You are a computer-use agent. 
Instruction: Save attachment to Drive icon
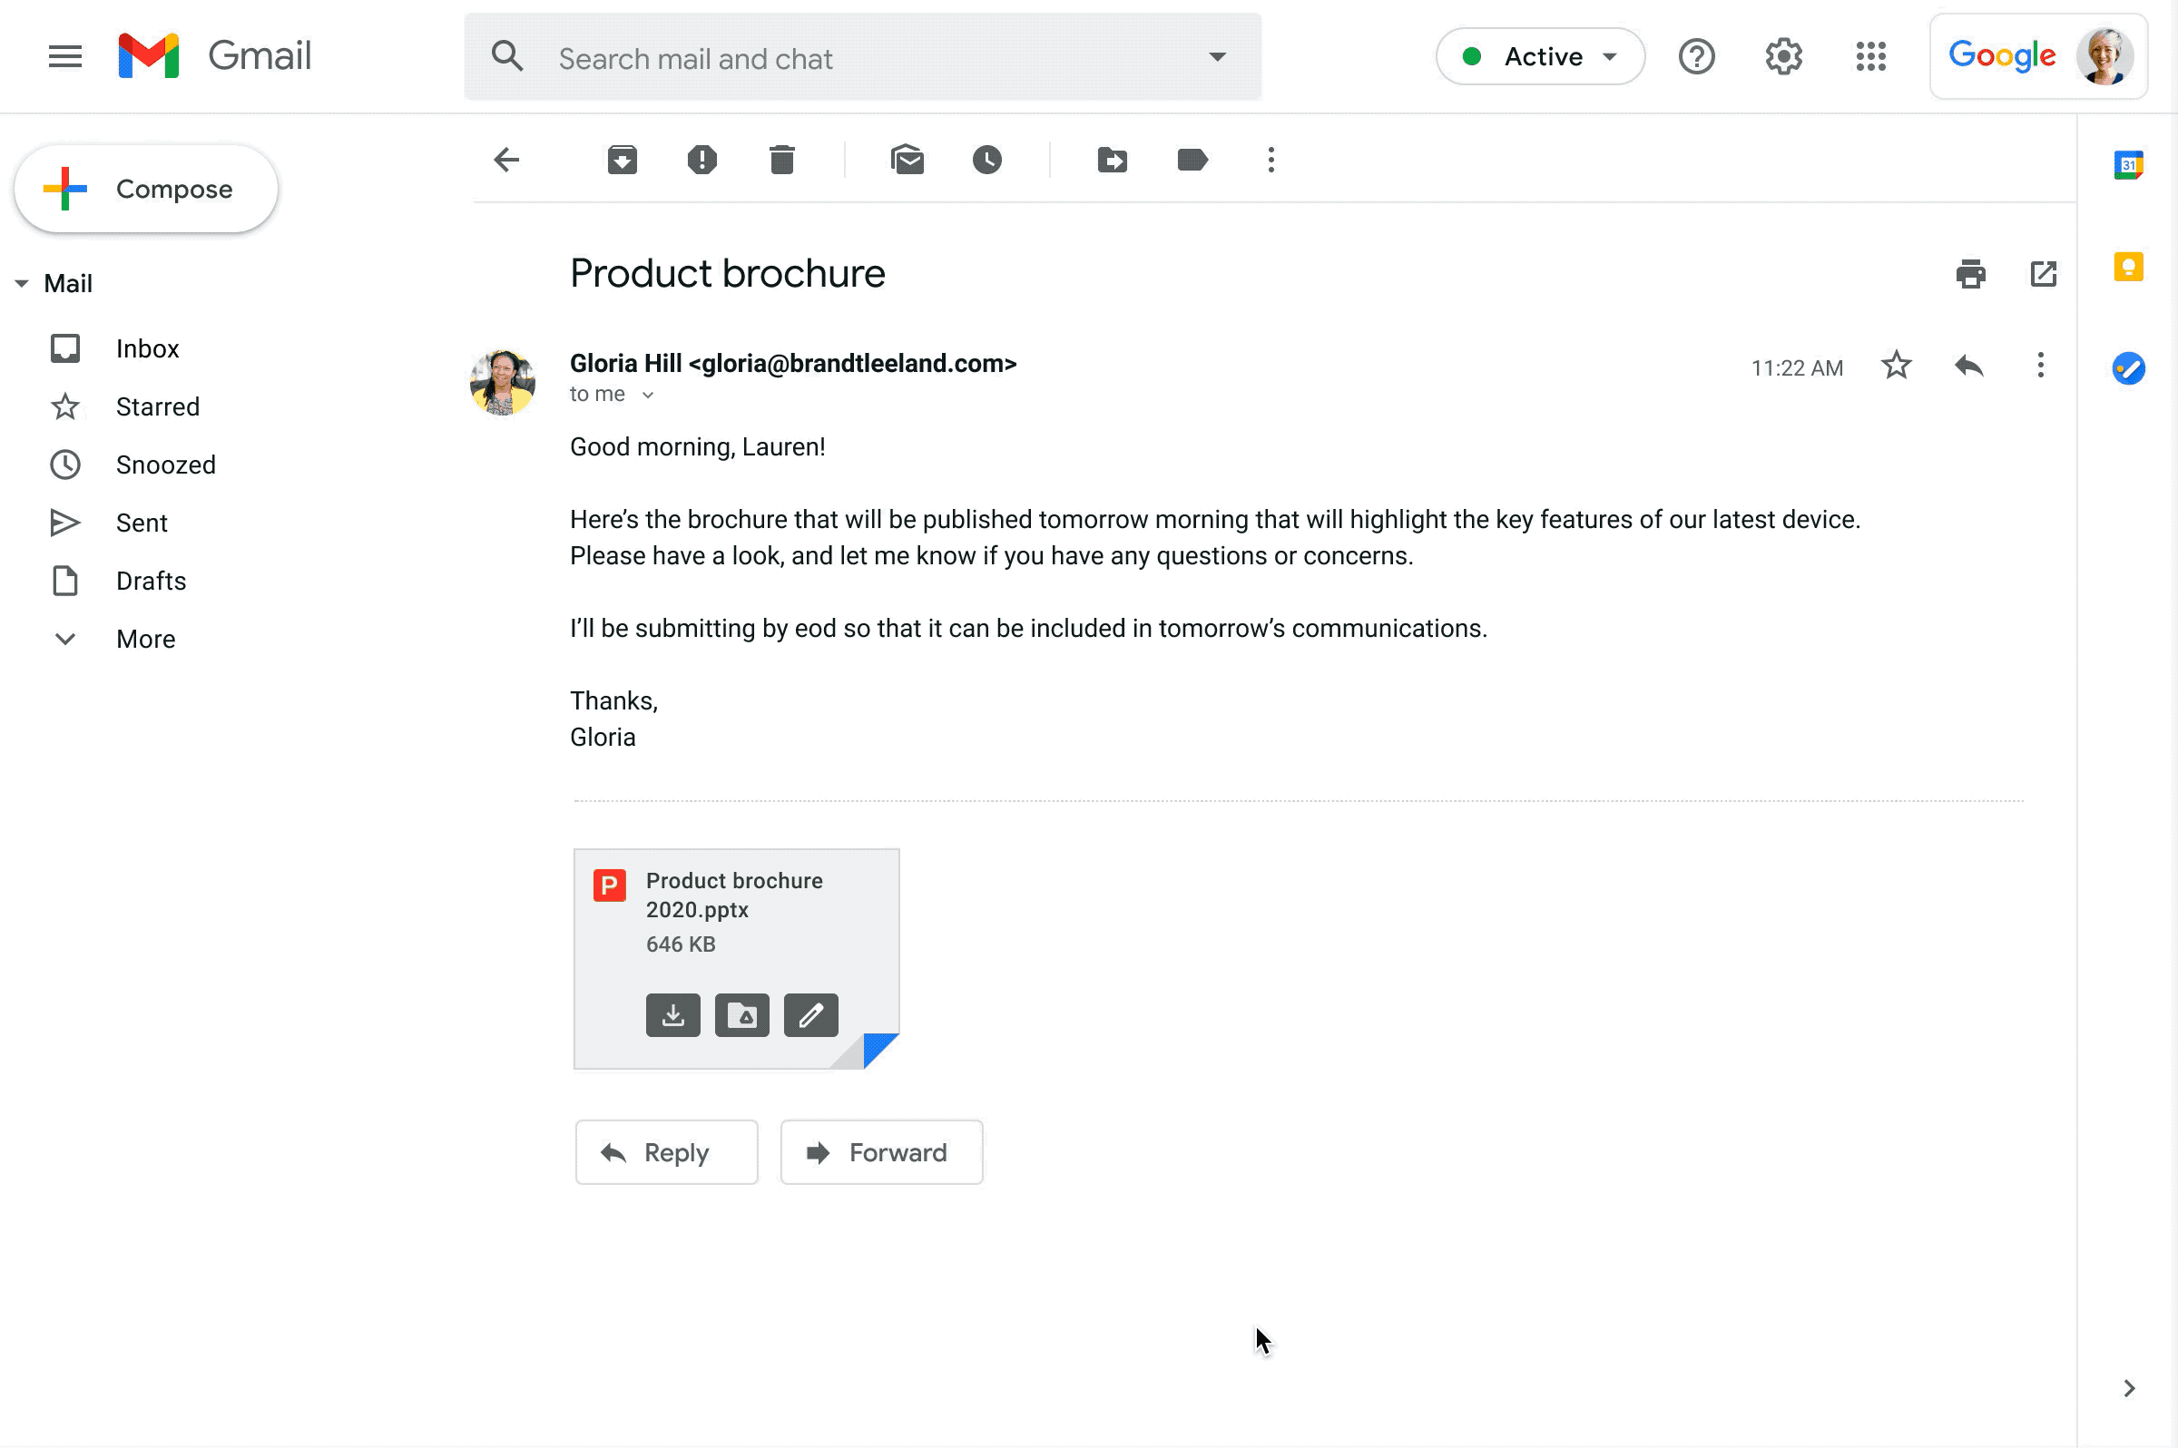pyautogui.click(x=740, y=1015)
